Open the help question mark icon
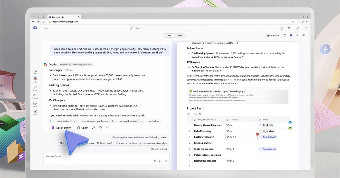The image size is (340, 178). pyautogui.click(x=306, y=28)
